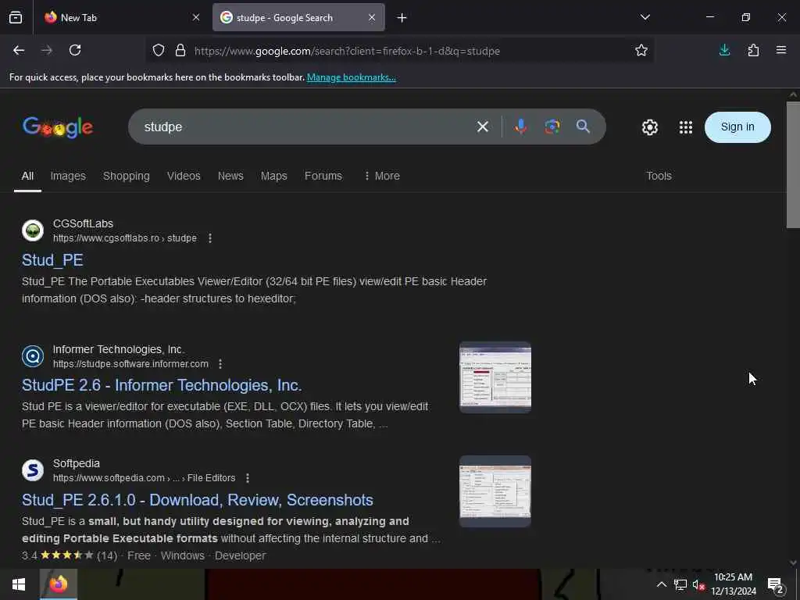Switch to Maps results
The height and width of the screenshot is (600, 800).
[274, 176]
